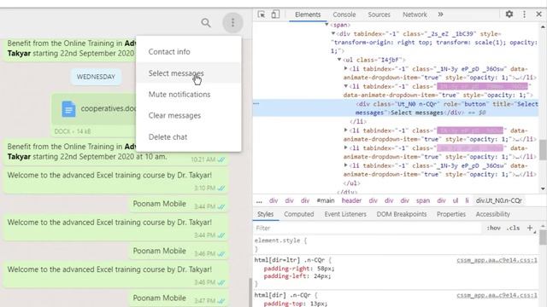Screen dimensions: 547x307
Task: Show more DevTools tabs chevron
Action: point(441,14)
